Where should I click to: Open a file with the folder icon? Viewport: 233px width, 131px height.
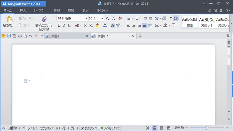click(x=4, y=36)
